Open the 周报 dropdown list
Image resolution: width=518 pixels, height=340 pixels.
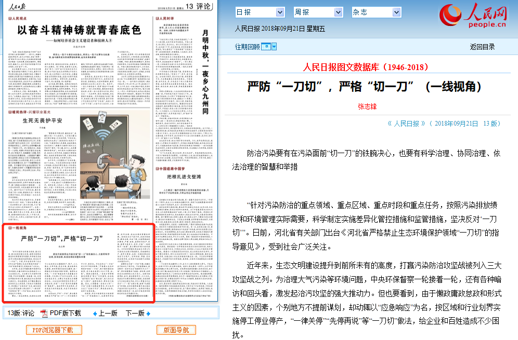point(317,12)
